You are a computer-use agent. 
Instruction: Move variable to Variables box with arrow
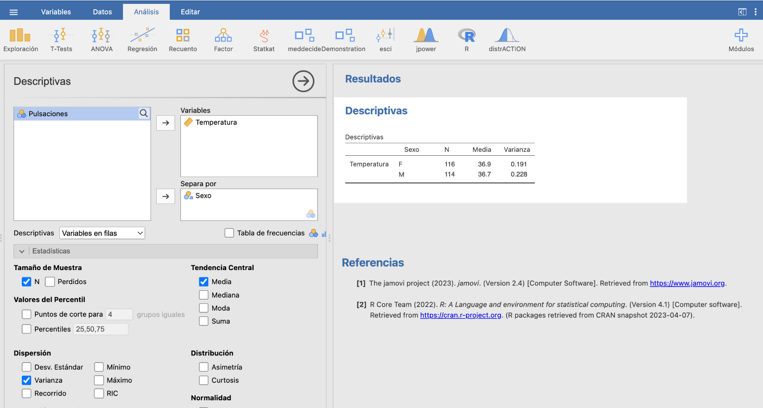coord(165,123)
